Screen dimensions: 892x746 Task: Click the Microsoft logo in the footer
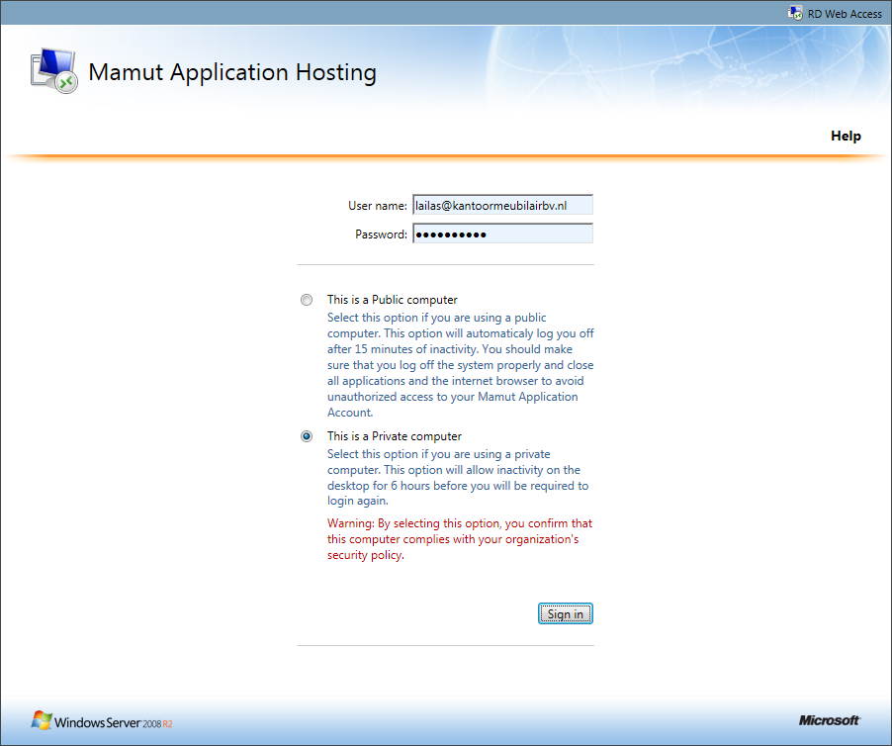tap(829, 720)
